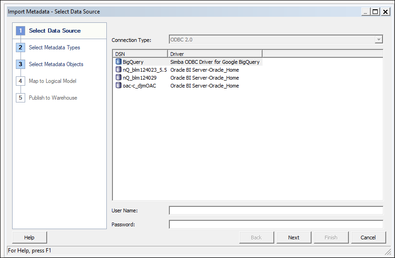Select the oac-c_djmOAC DSN name

(139, 86)
